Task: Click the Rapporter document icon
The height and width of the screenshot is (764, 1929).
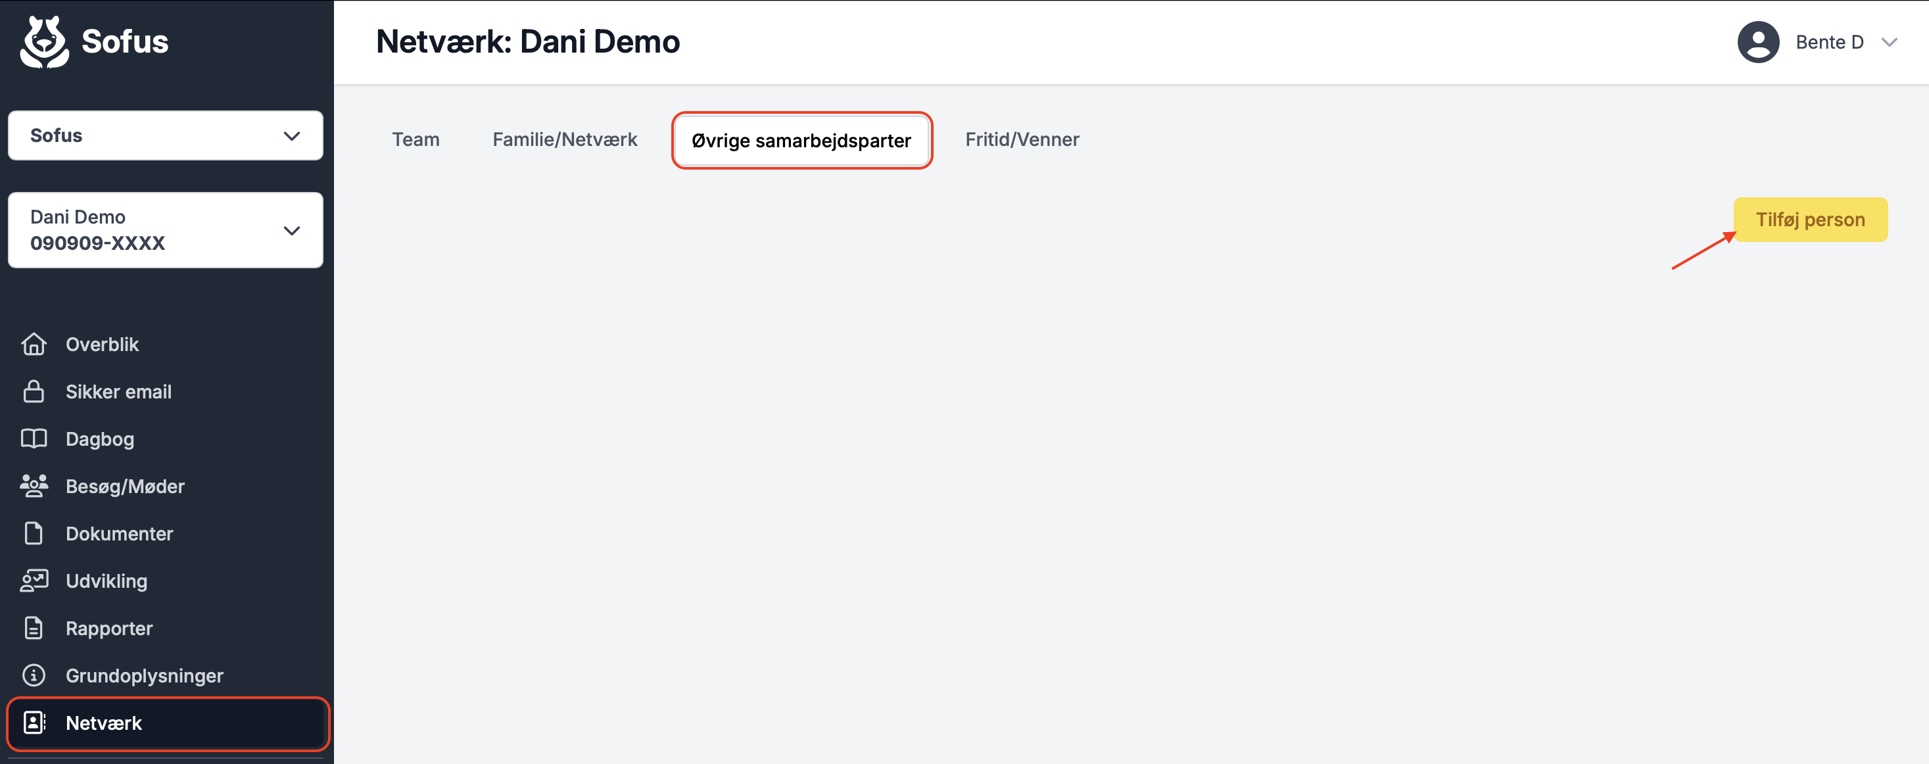Action: click(x=34, y=628)
